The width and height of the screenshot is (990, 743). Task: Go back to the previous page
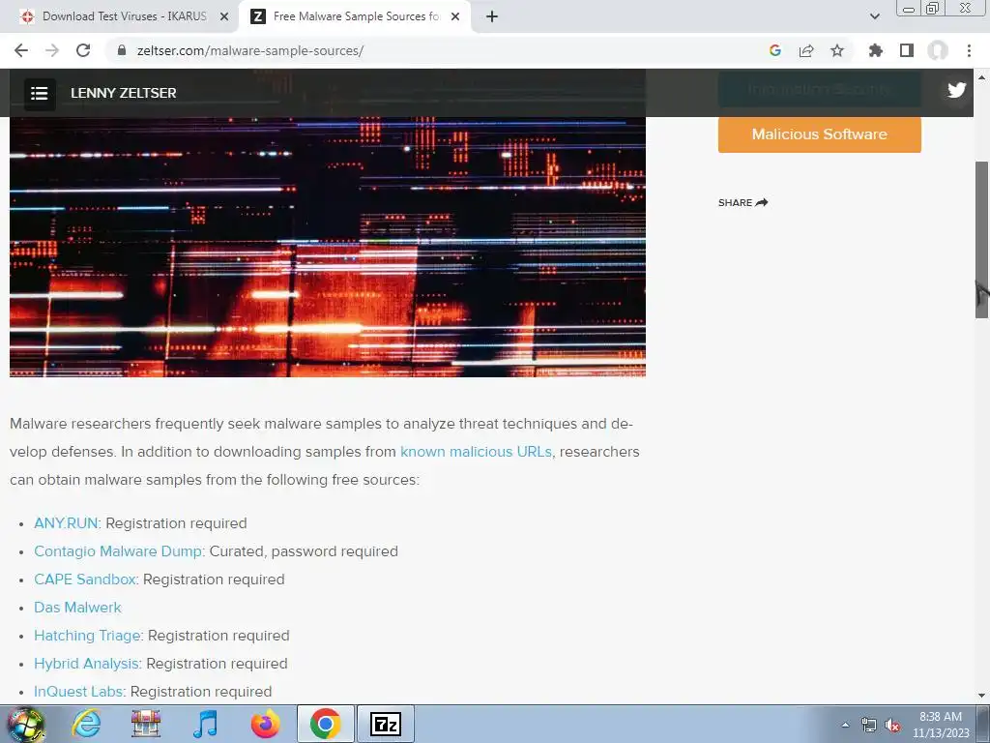(x=21, y=50)
